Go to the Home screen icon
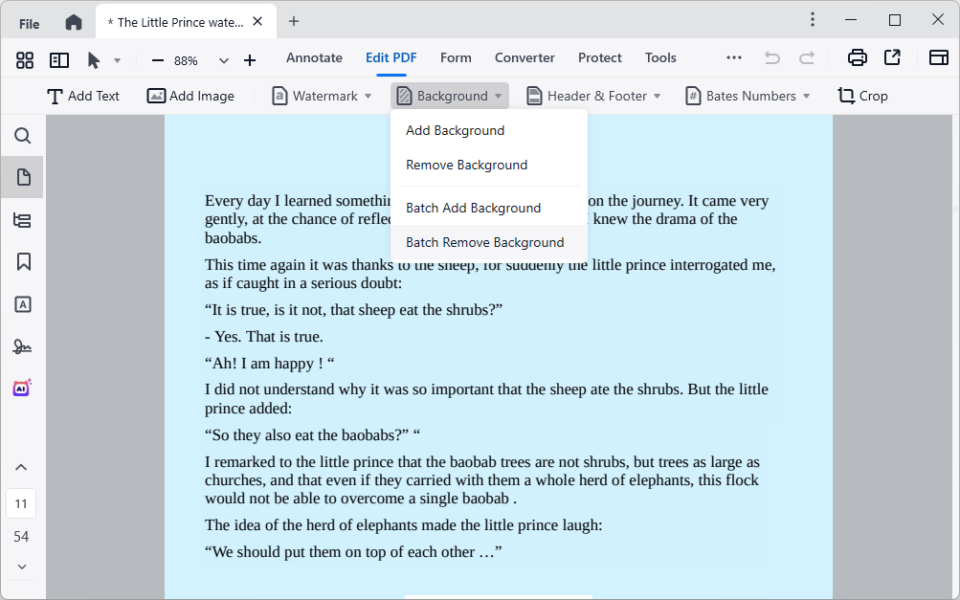Image resolution: width=960 pixels, height=600 pixels. (74, 22)
